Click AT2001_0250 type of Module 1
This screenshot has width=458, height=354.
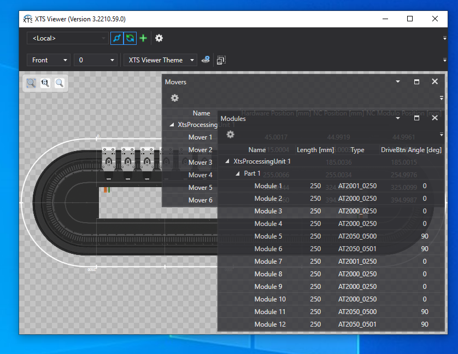357,186
